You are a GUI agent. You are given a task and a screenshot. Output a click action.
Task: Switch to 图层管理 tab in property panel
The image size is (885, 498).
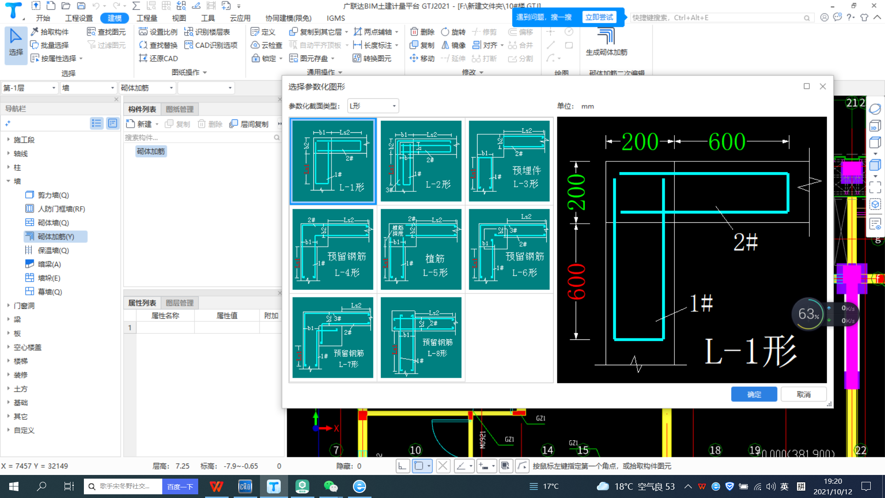tap(180, 303)
